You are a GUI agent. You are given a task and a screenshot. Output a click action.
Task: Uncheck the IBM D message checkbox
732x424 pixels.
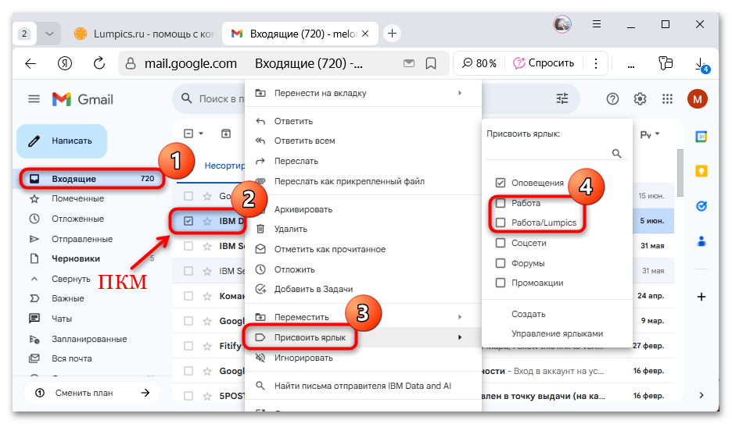[x=188, y=221]
